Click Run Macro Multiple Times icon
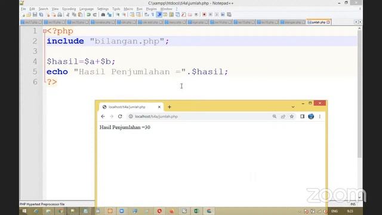Image resolution: width=382 pixels, height=215 pixels. pos(223,15)
